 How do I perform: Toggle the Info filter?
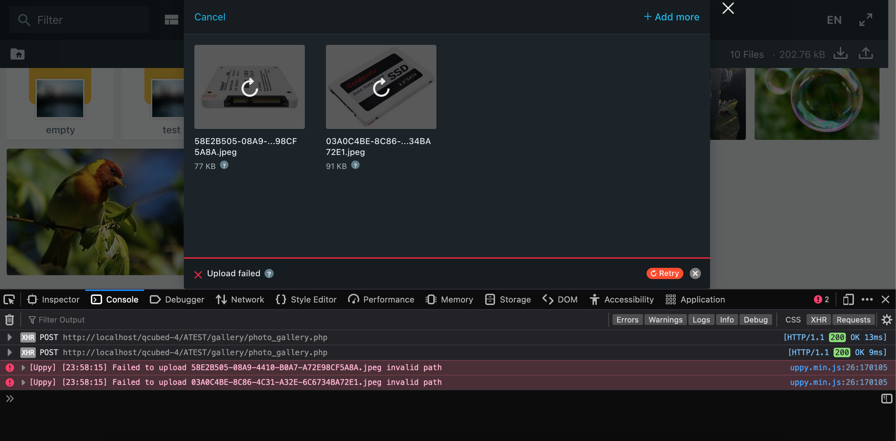(x=727, y=320)
